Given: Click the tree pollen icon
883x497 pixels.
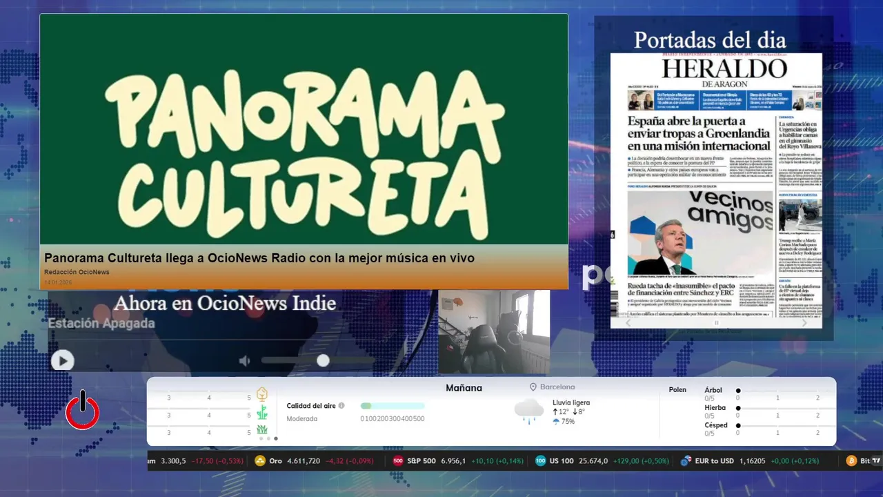Looking at the screenshot, I should (x=261, y=394).
